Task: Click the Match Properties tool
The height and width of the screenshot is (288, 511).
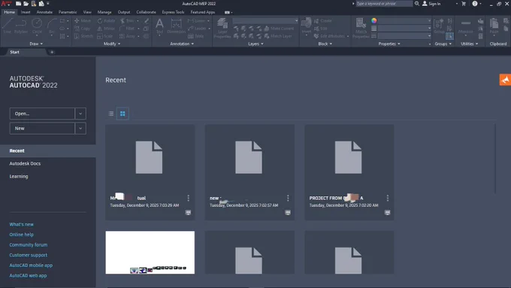Action: pos(361,28)
